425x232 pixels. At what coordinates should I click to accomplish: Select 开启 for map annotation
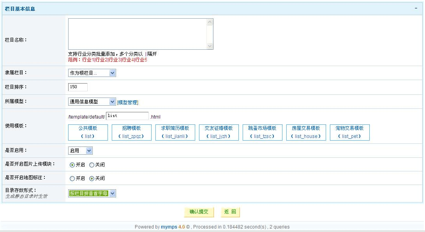pyautogui.click(x=72, y=179)
